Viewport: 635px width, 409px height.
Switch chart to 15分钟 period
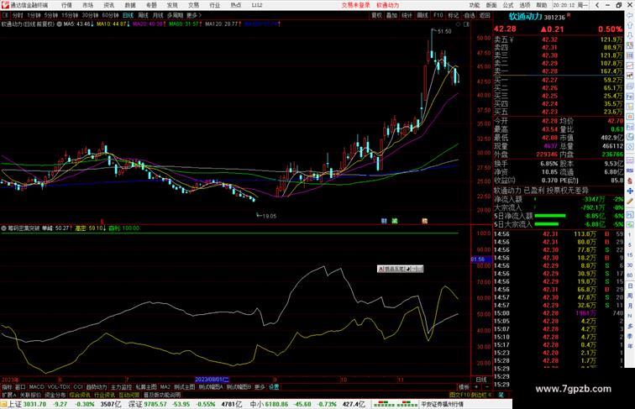[x=70, y=15]
